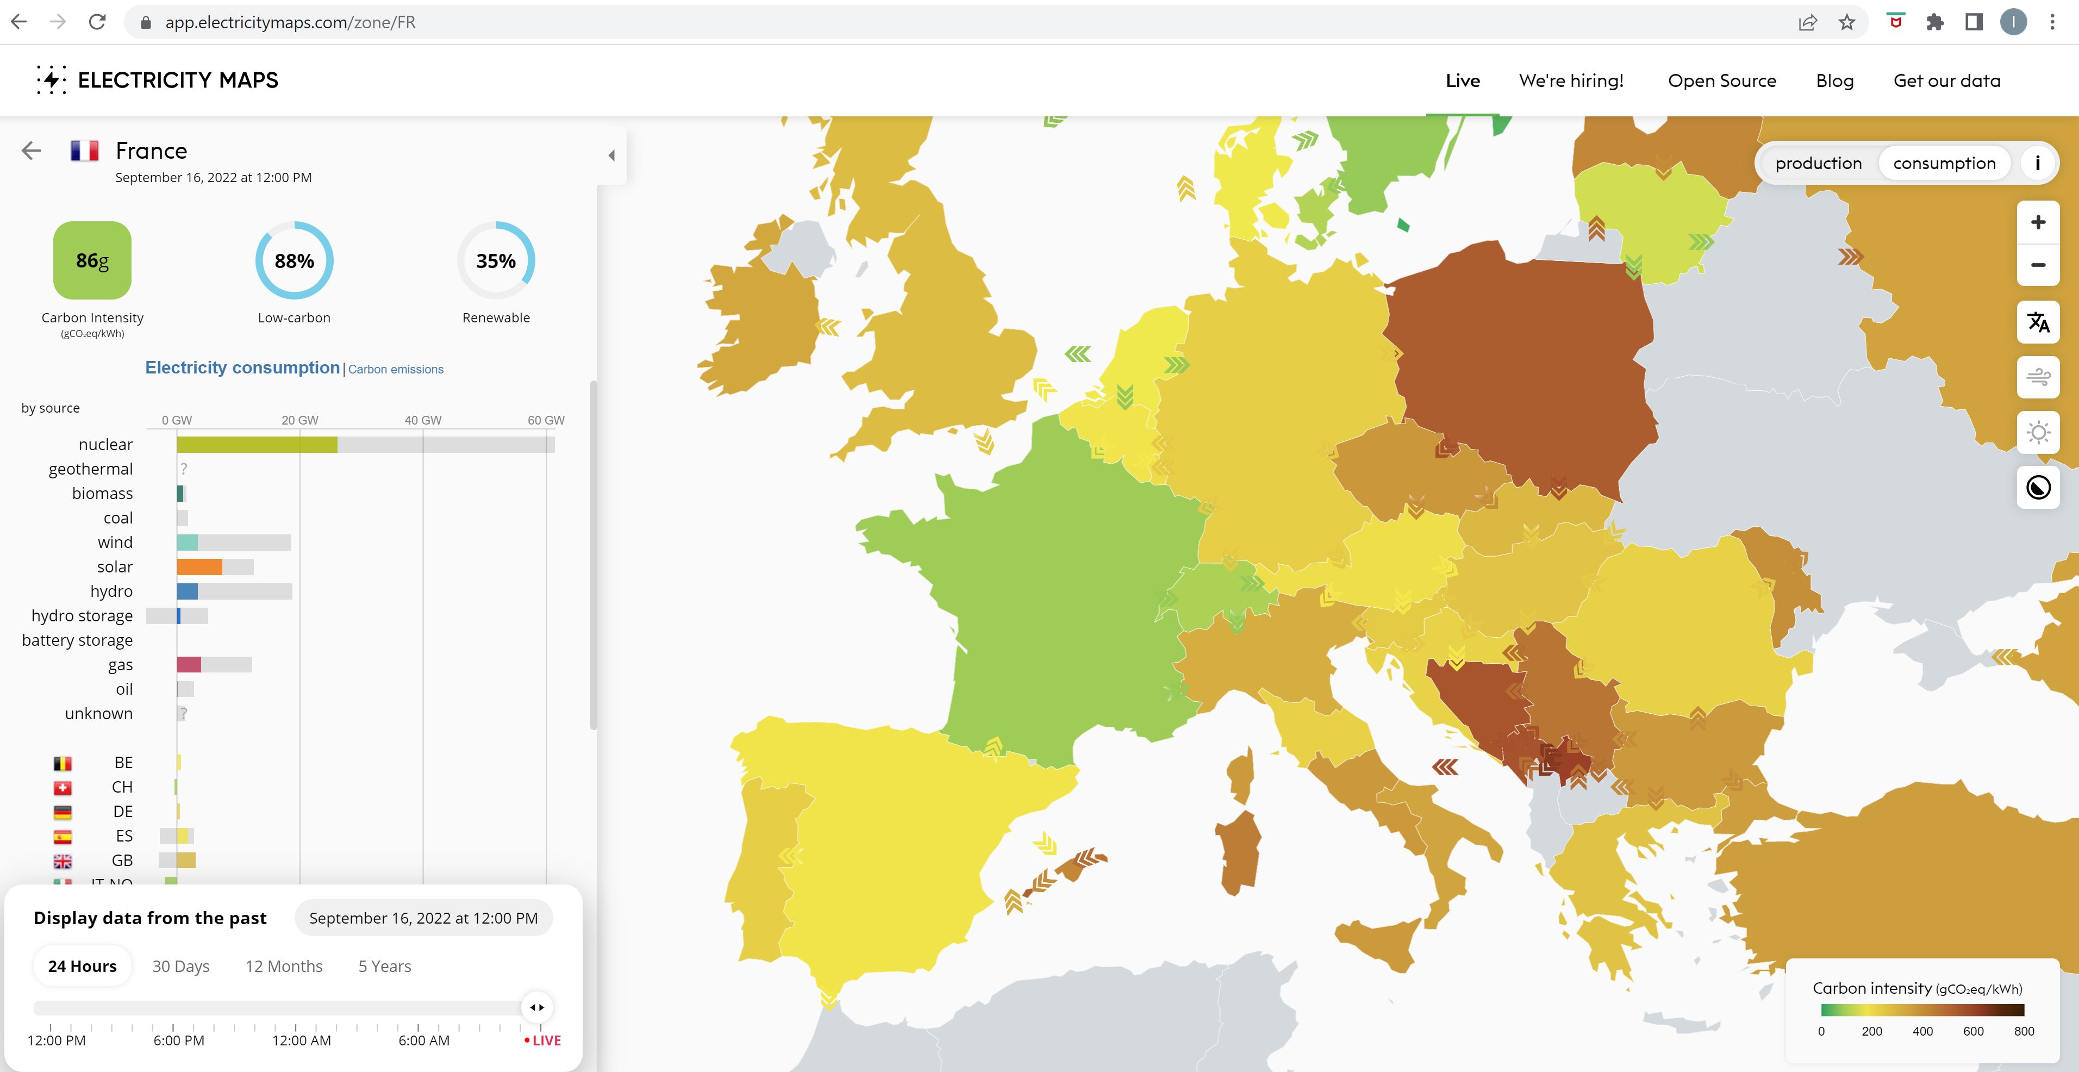Show Carbon emissions view
This screenshot has width=2079, height=1072.
click(396, 369)
